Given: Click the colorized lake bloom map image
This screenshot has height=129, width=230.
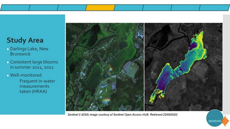Looking at the screenshot, I should point(184,67).
